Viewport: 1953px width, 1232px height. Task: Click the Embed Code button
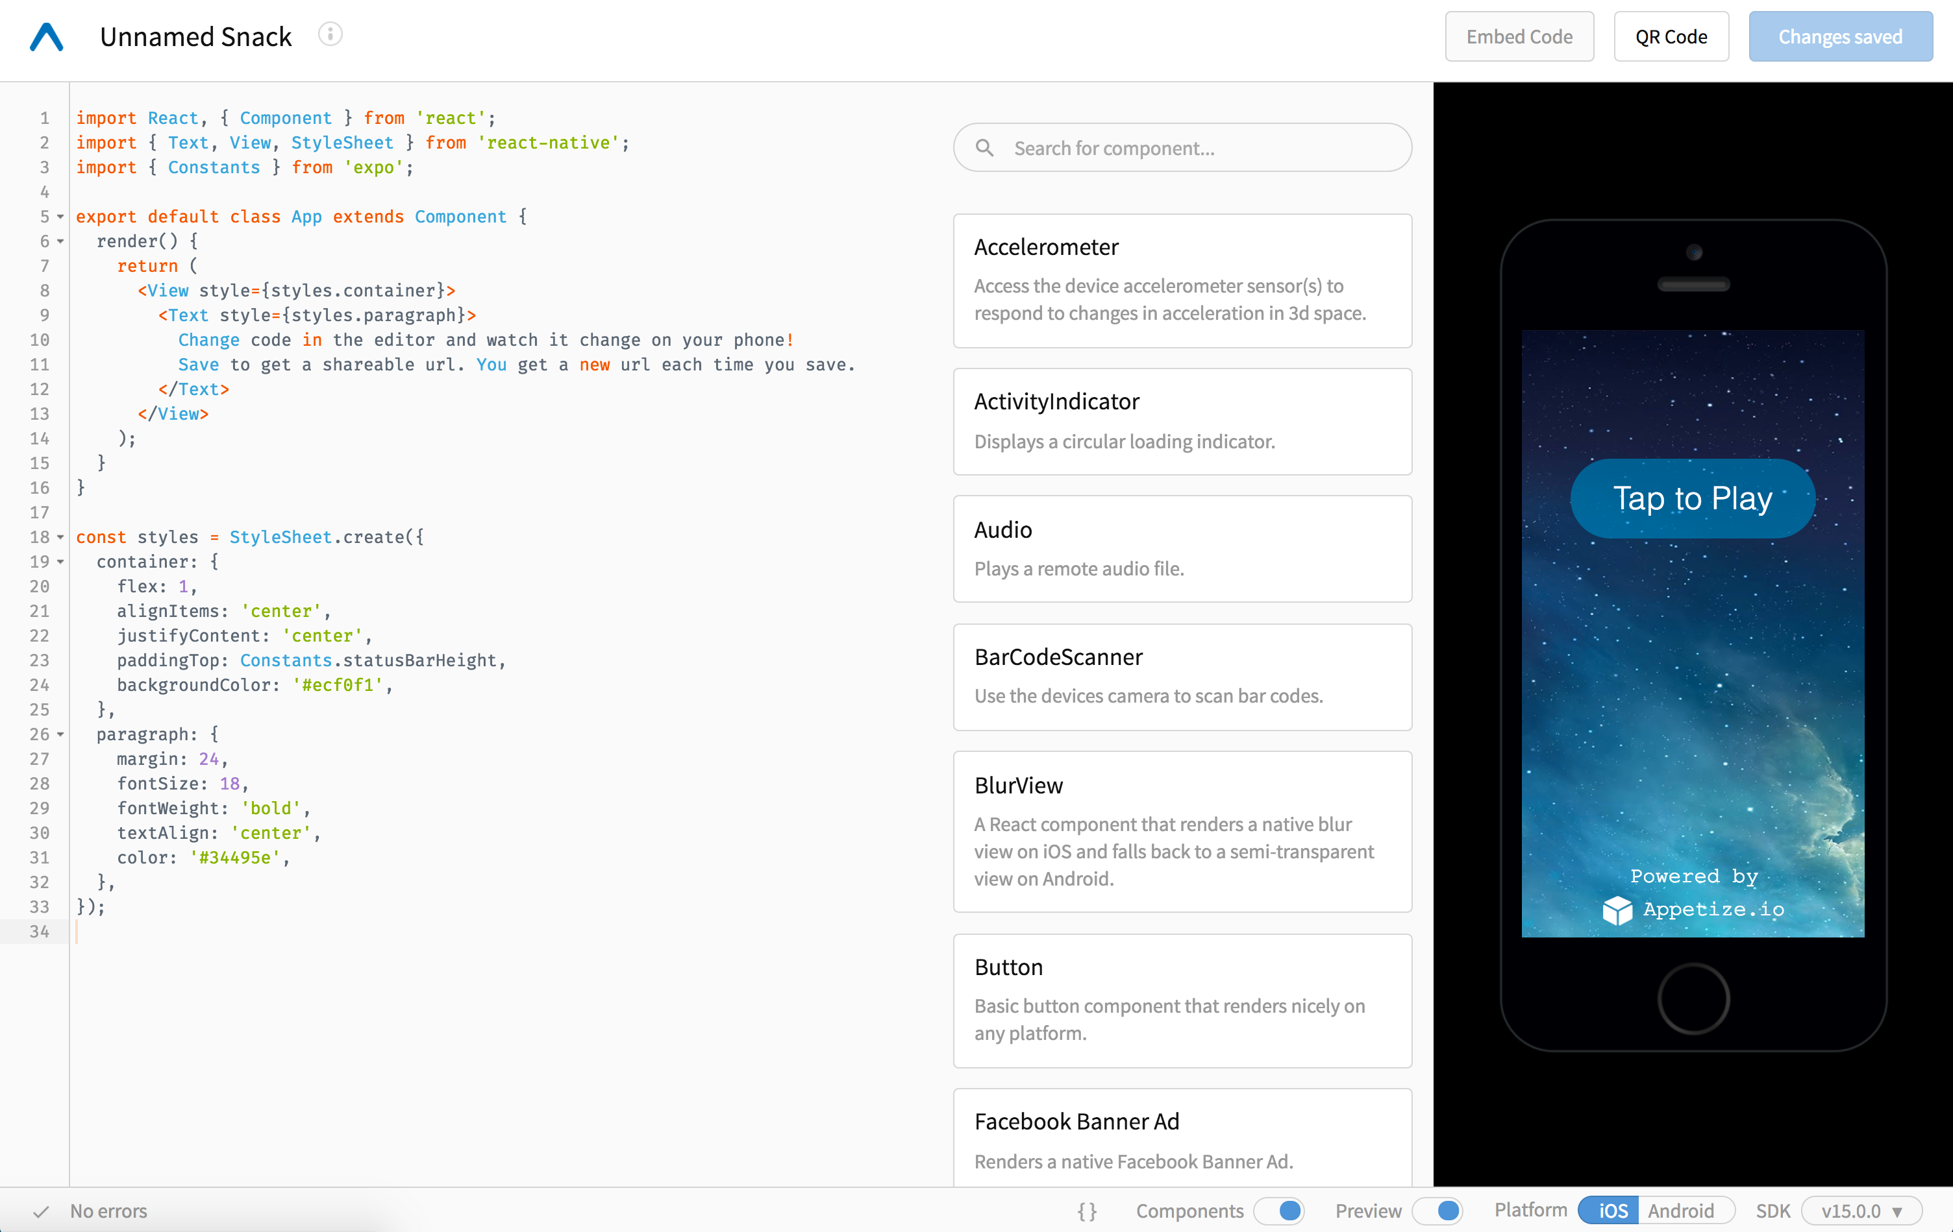[x=1518, y=36]
